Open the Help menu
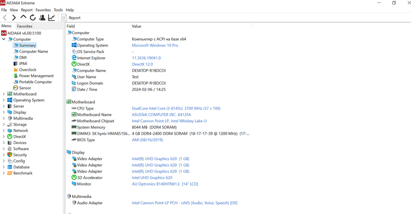This screenshot has height=214, width=411. (70, 10)
